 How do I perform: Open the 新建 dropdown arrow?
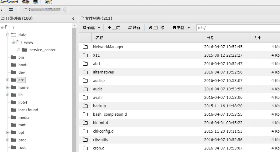99,28
